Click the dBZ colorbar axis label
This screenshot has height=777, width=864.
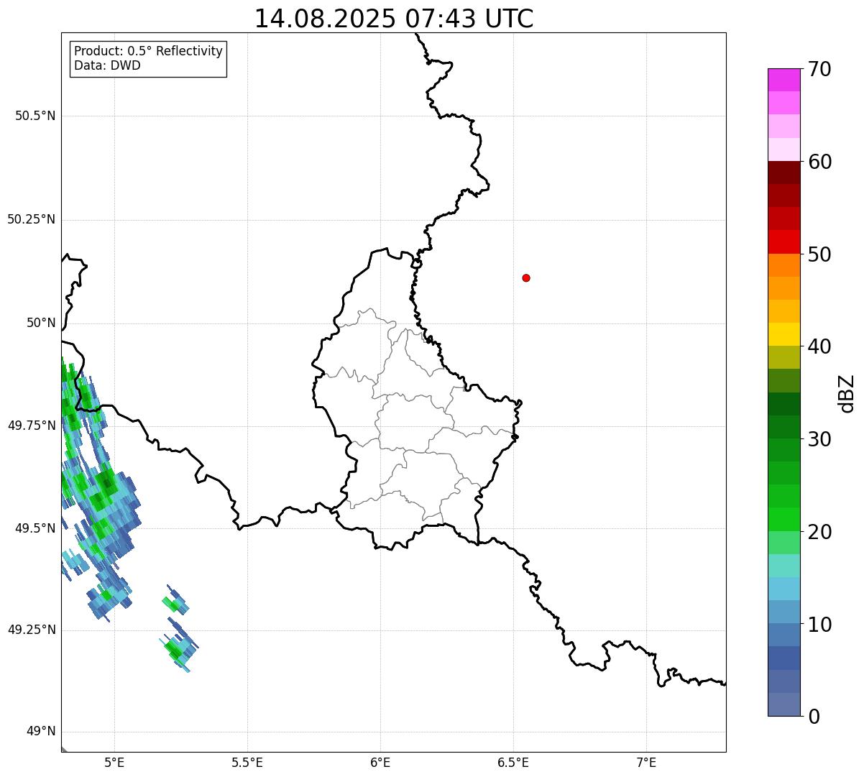click(x=847, y=393)
